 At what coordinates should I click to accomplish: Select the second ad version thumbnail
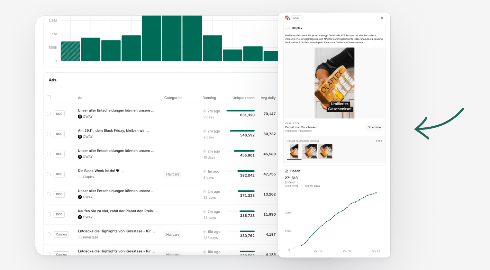pyautogui.click(x=310, y=152)
